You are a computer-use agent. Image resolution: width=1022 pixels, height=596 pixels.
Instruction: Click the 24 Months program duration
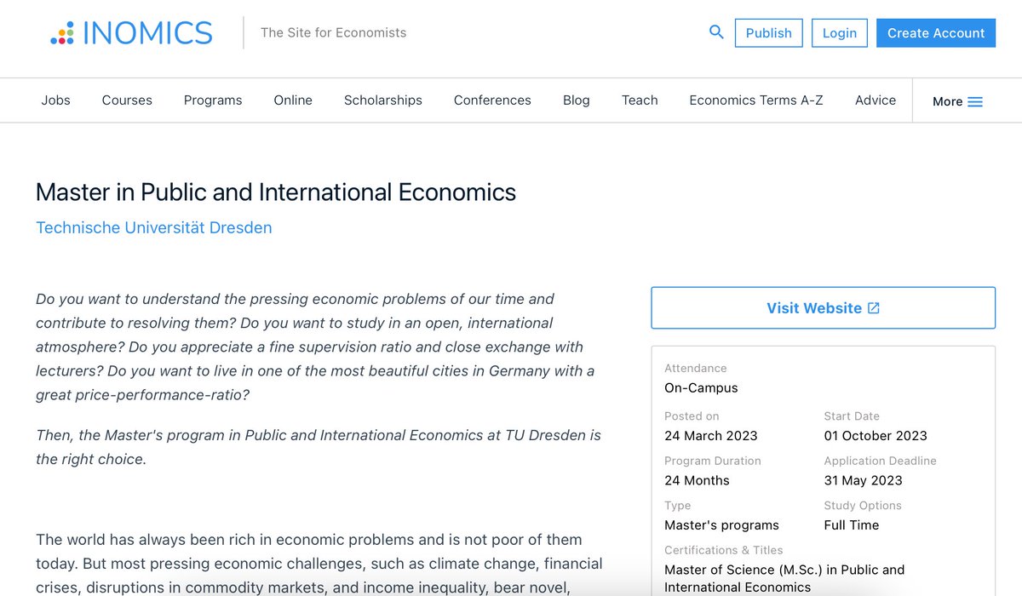[x=697, y=480]
